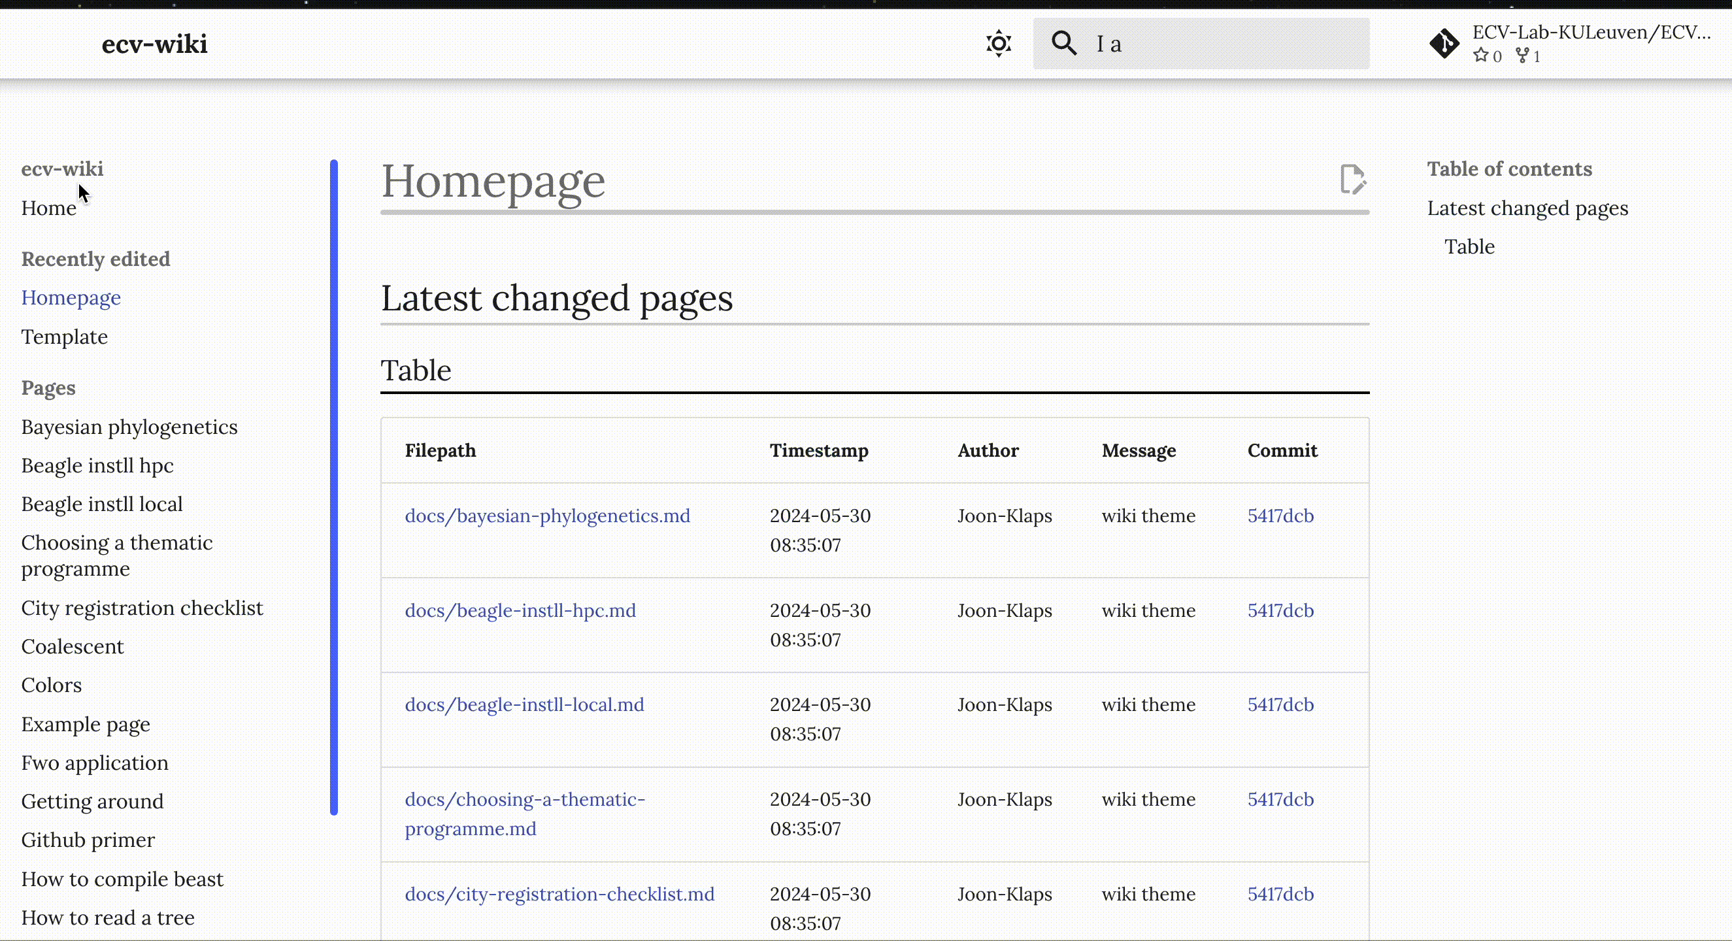Jump to 'Latest changed pages' in table of contents
The width and height of the screenshot is (1732, 941).
click(1528, 208)
